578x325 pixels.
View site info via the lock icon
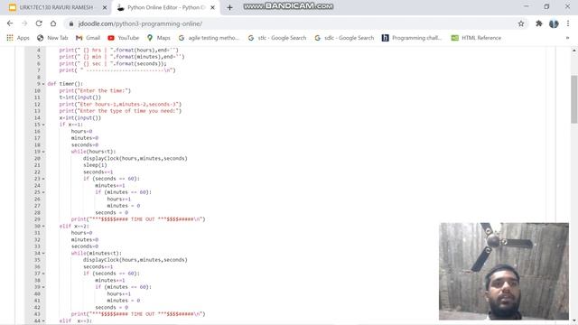click(71, 23)
